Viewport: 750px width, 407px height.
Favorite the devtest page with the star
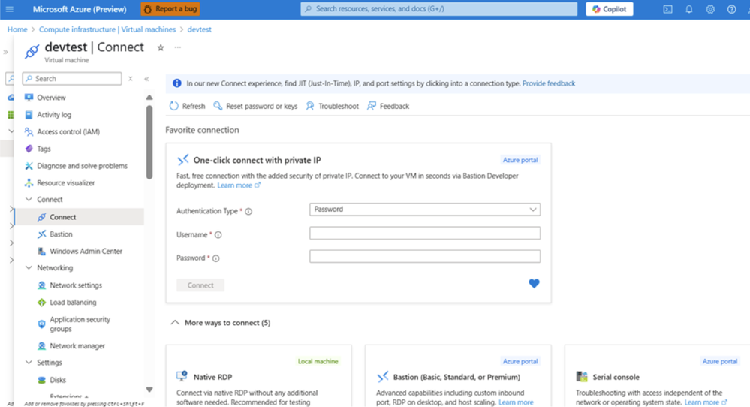(161, 47)
